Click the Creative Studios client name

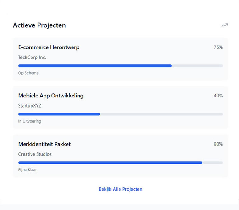35,154
